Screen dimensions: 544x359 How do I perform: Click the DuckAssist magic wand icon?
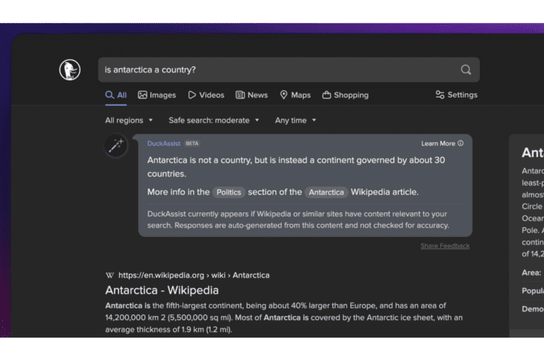(x=116, y=146)
